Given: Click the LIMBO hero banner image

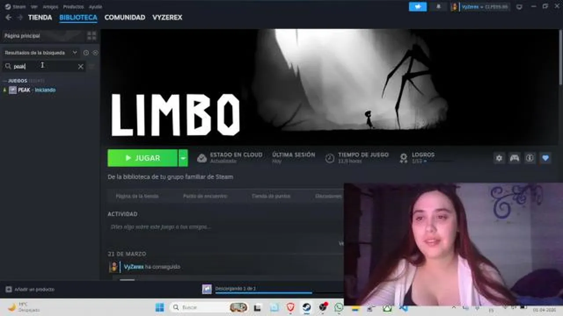Looking at the screenshot, I should click(x=329, y=87).
